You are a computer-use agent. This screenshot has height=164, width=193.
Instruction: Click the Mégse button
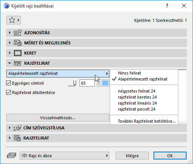click(132, 156)
